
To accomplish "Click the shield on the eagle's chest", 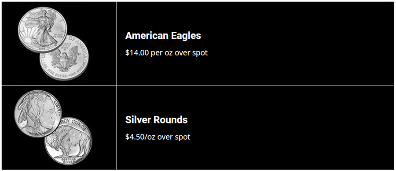I will (62, 61).
